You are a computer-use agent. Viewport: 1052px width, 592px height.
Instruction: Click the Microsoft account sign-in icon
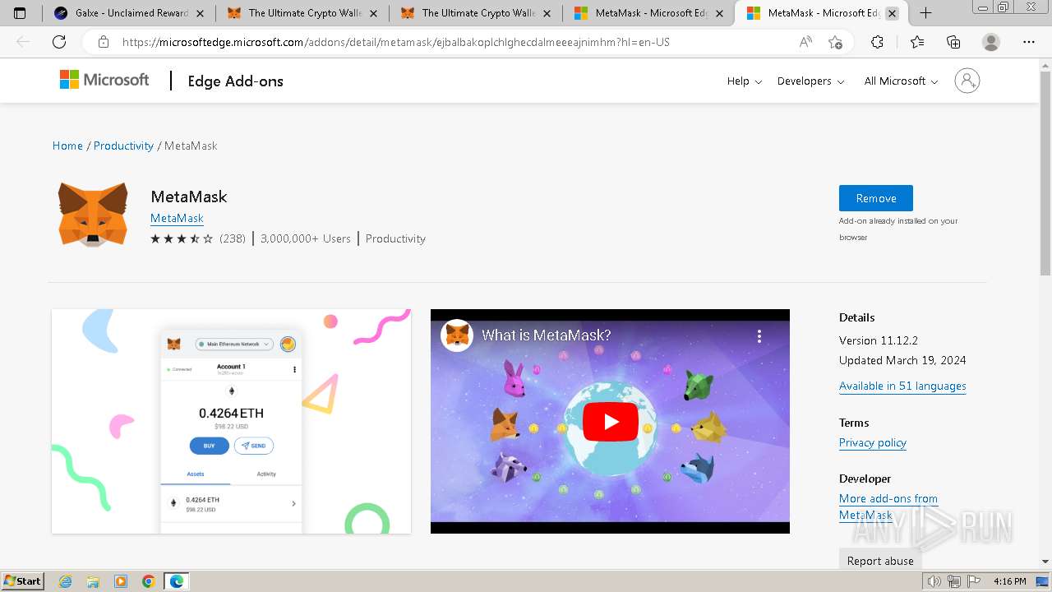pos(967,81)
